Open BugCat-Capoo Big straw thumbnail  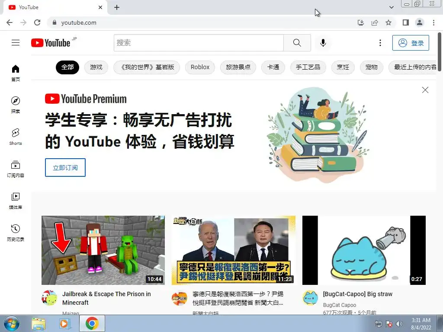[364, 250]
